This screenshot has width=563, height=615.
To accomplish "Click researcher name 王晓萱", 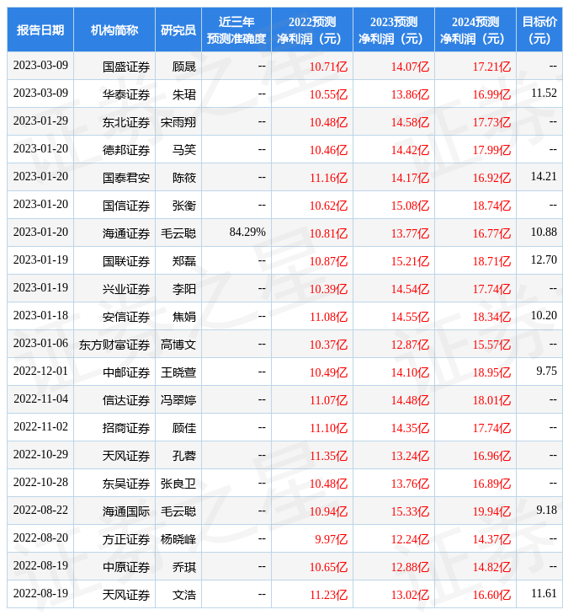I will (178, 372).
